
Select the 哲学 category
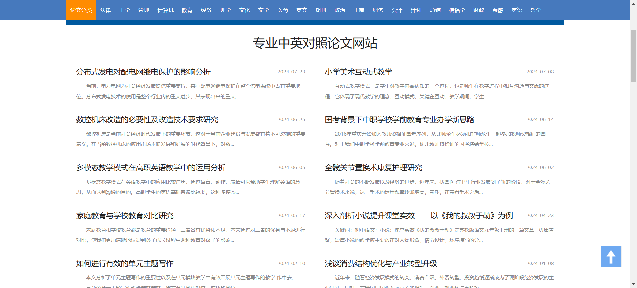[x=536, y=10]
